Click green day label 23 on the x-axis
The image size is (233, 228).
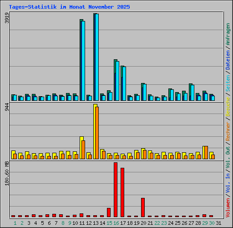tap(164, 223)
